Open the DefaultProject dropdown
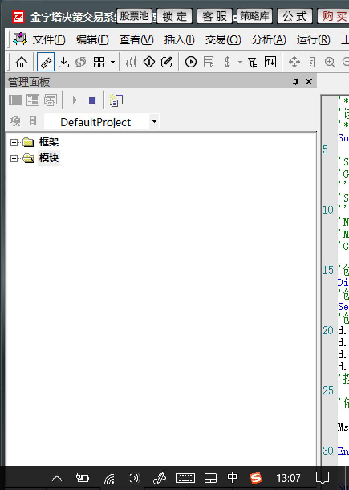This screenshot has width=349, height=490. (x=154, y=122)
